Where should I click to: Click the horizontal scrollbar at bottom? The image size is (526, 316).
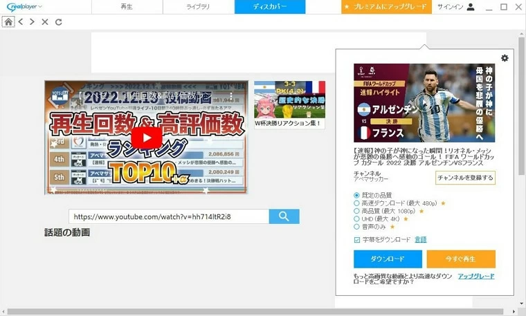tap(255, 312)
